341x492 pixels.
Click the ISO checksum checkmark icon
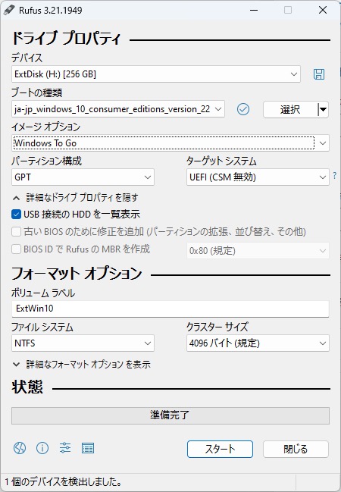(x=243, y=109)
